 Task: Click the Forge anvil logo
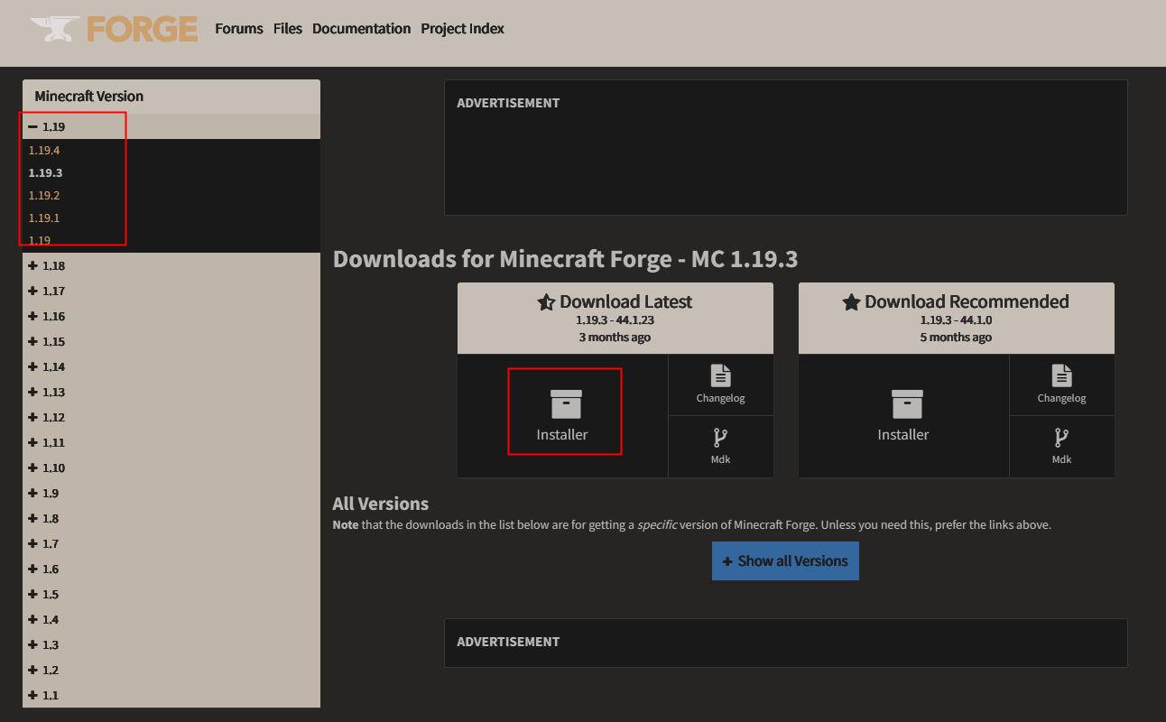pyautogui.click(x=114, y=29)
